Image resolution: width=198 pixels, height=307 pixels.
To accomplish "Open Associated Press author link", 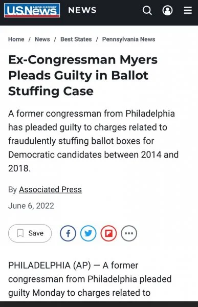I will click(50, 189).
